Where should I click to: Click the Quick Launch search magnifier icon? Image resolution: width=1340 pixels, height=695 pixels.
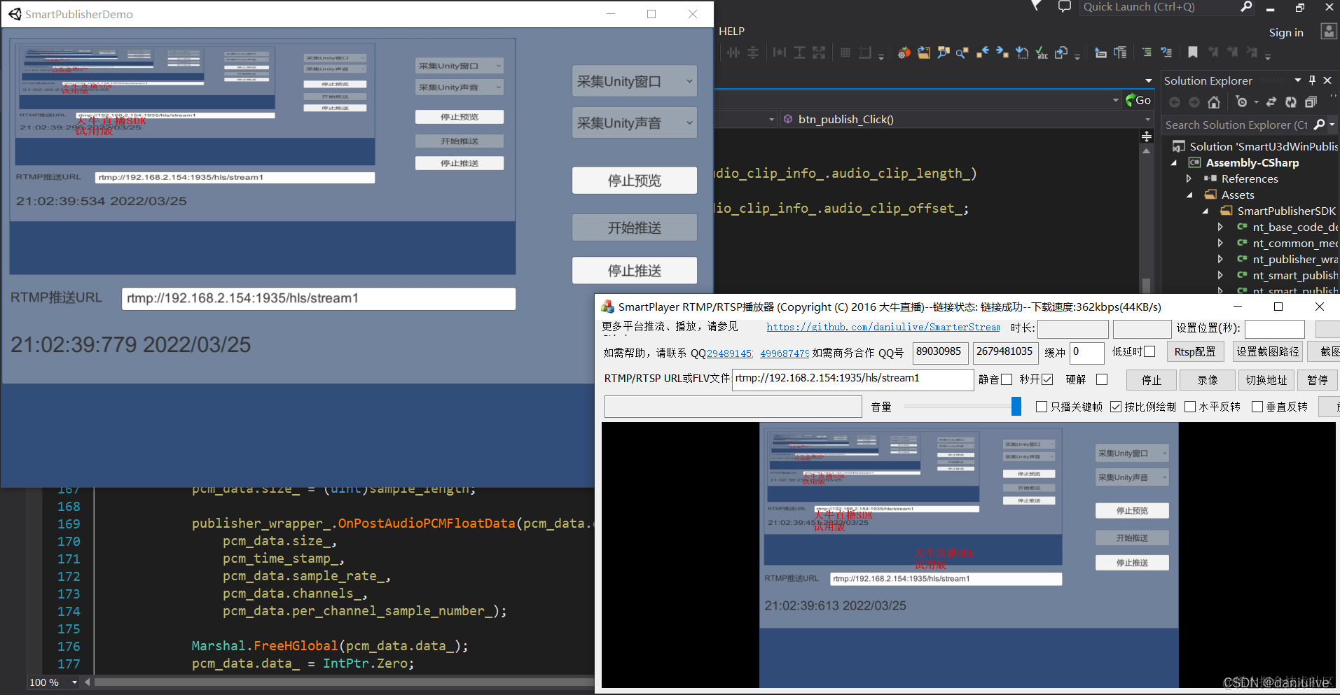(x=1246, y=7)
